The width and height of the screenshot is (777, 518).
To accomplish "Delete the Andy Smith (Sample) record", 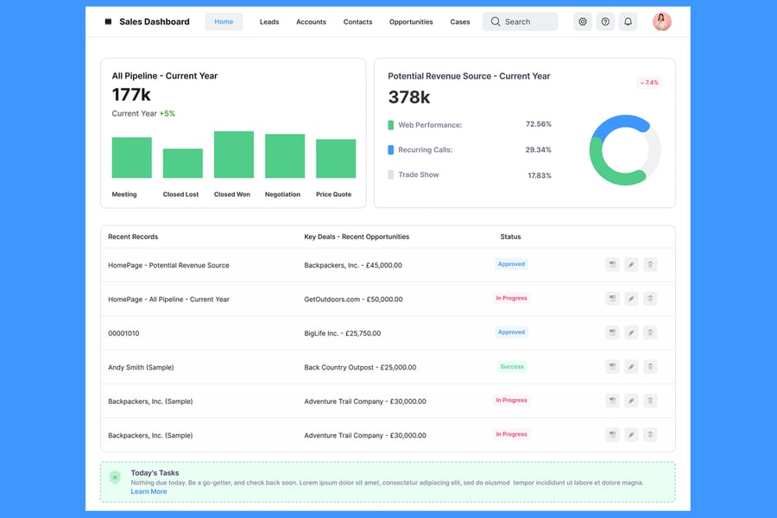I will 650,367.
